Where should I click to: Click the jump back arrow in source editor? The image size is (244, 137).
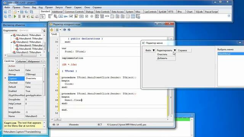click(64, 30)
